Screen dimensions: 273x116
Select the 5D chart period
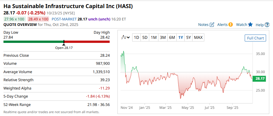(x=145, y=37)
